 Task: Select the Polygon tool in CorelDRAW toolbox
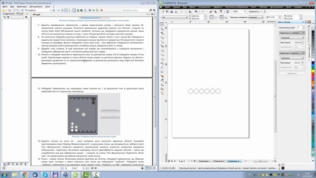pyautogui.click(x=162, y=59)
